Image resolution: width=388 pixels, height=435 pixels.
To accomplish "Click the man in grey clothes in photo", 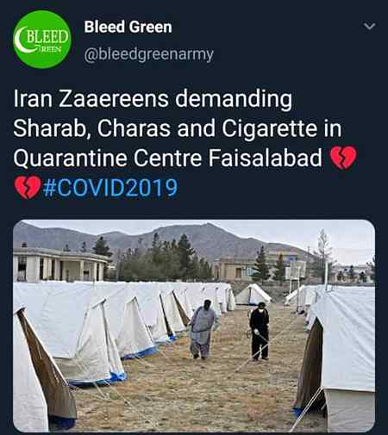I will click(x=202, y=329).
